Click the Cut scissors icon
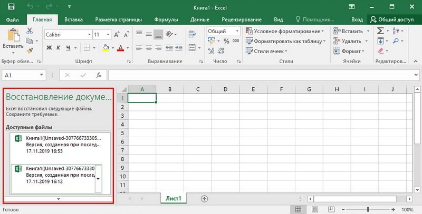The width and height of the screenshot is (422, 214). point(30,31)
